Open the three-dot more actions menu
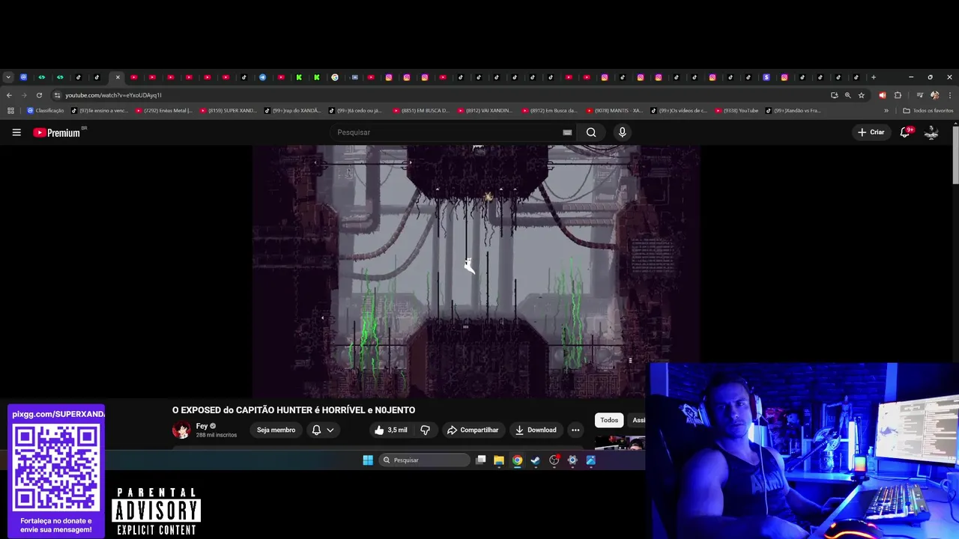959x539 pixels. click(x=575, y=430)
